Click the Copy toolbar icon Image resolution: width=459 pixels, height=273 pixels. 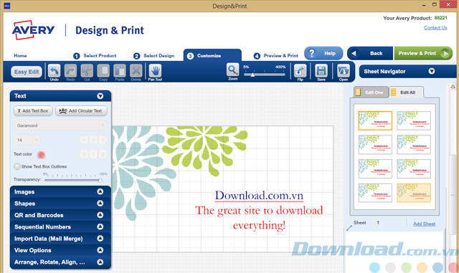coord(103,71)
